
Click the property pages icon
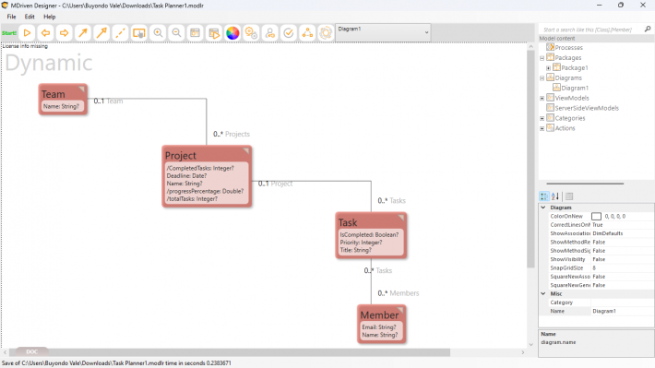(569, 196)
